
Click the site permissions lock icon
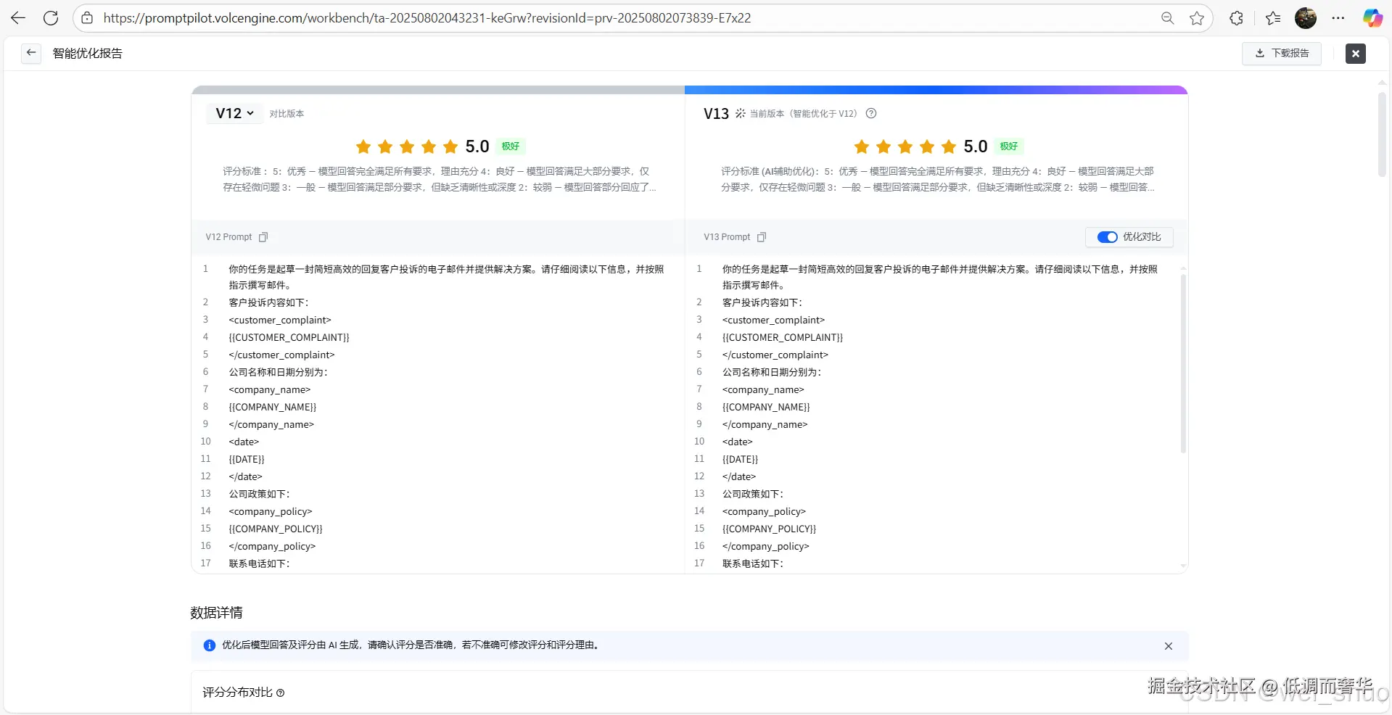click(87, 18)
